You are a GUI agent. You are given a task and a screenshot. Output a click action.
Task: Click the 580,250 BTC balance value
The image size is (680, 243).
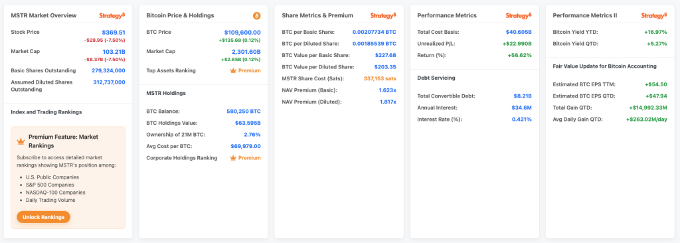244,111
